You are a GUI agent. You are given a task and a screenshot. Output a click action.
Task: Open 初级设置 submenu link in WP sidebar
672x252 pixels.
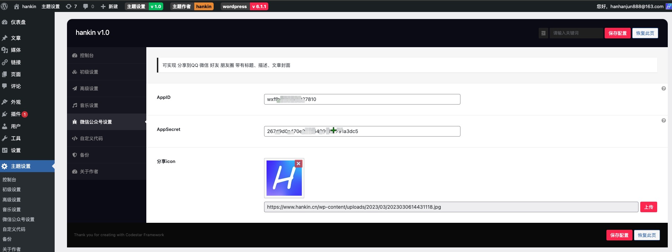click(x=12, y=189)
